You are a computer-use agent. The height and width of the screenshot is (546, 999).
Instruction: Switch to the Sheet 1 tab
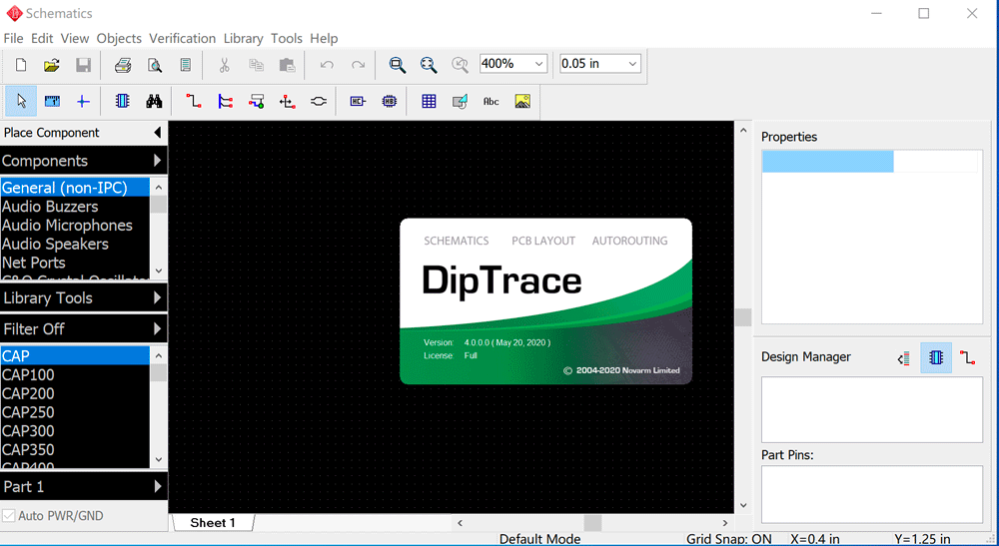(213, 523)
